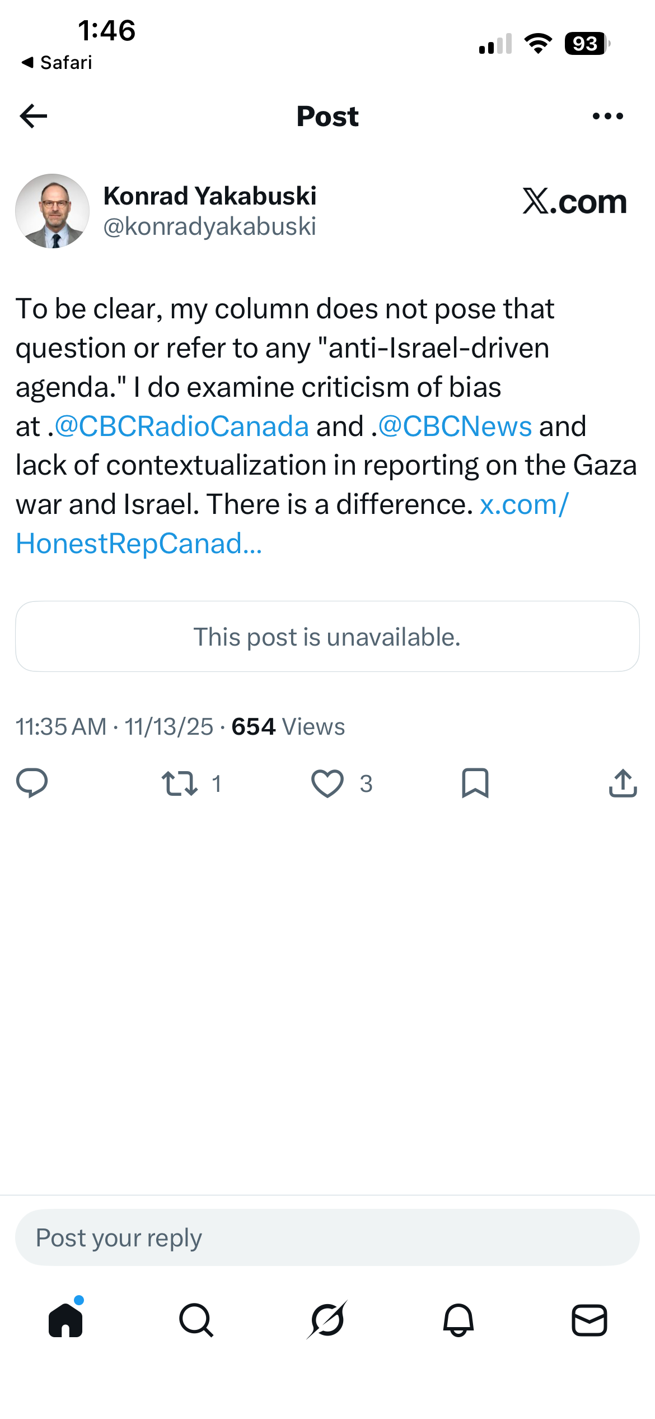Screen dimensions: 655x1419
Task: Open Messages envelope icon
Action: 589,1320
